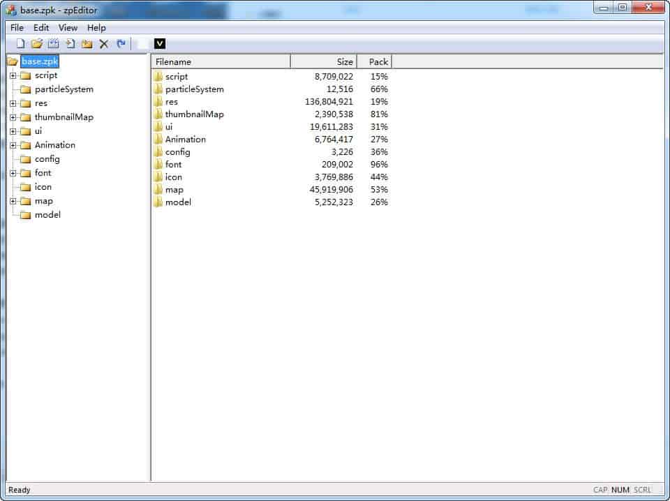Click the Add file toolbar icon
This screenshot has height=501, width=670.
click(70, 44)
